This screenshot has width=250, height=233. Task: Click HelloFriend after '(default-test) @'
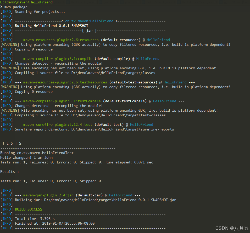click(x=141, y=124)
